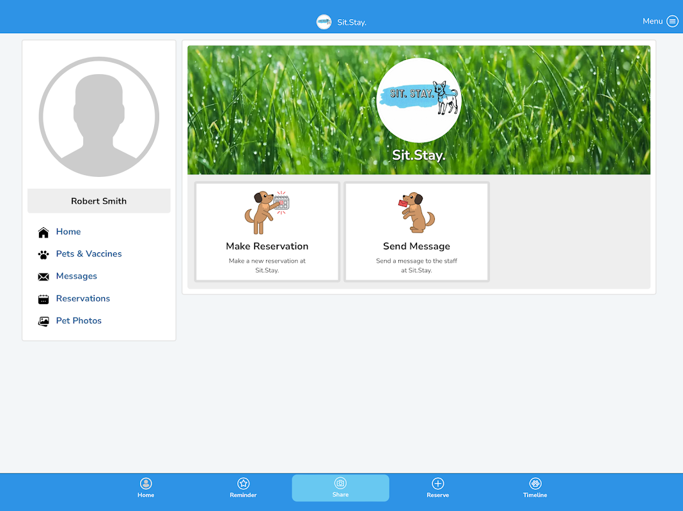Switch to the bottom bar Home tab label
Viewport: 683px width, 511px height.
tap(146, 495)
